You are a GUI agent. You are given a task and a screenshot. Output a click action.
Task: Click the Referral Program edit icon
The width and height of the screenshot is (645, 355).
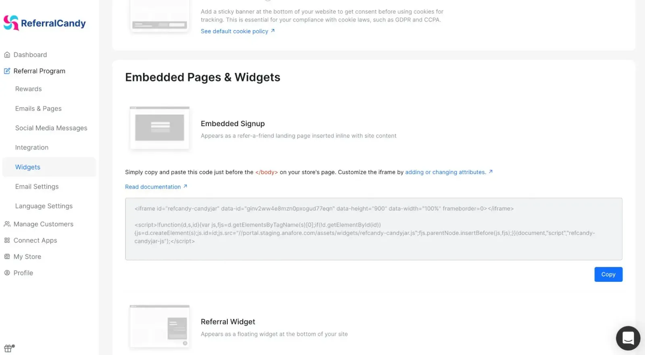tap(7, 71)
